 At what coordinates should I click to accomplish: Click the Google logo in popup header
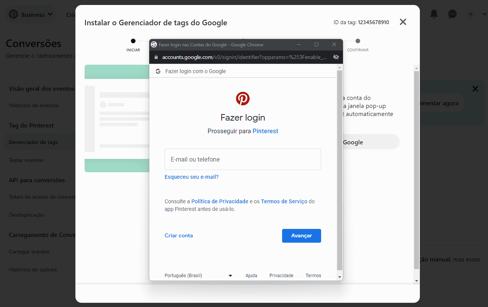tap(158, 71)
